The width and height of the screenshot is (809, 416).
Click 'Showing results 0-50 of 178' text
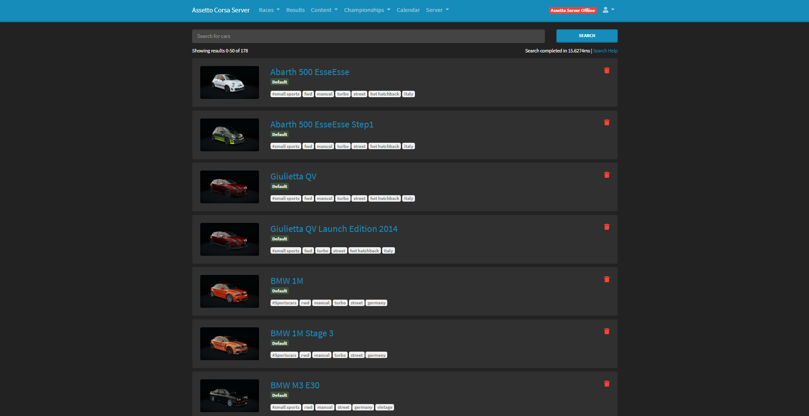220,51
